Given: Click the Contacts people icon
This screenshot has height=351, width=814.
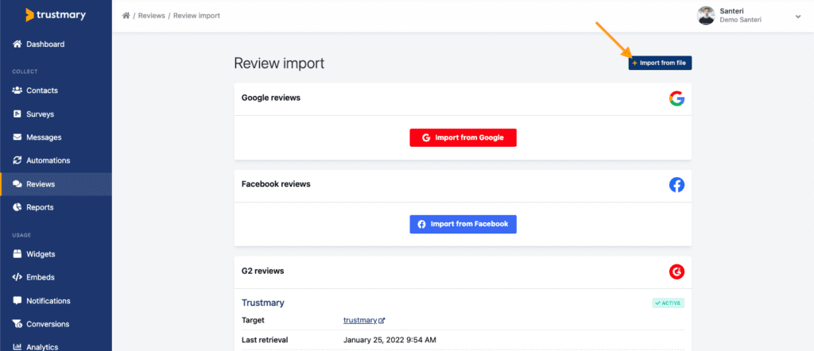Looking at the screenshot, I should (17, 91).
